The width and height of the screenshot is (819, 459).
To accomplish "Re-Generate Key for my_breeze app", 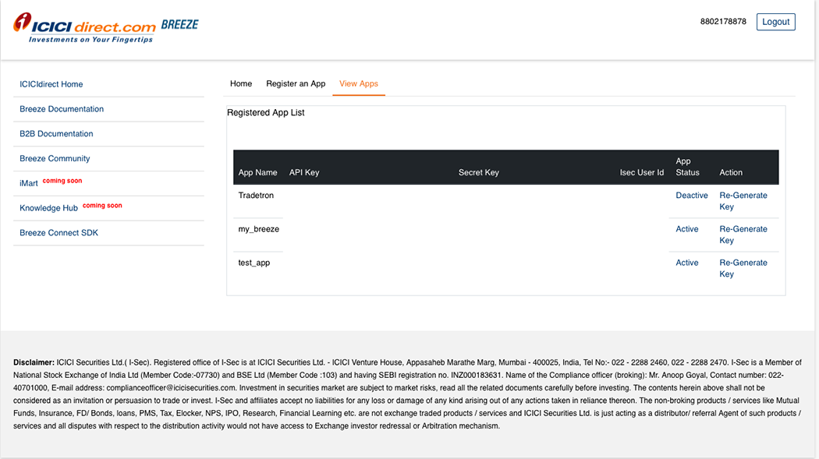I will (743, 235).
